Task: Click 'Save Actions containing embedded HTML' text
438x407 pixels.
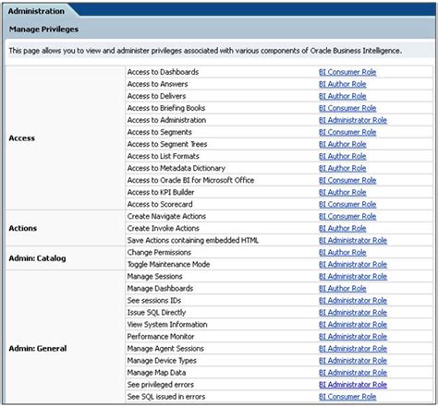Action: click(193, 240)
